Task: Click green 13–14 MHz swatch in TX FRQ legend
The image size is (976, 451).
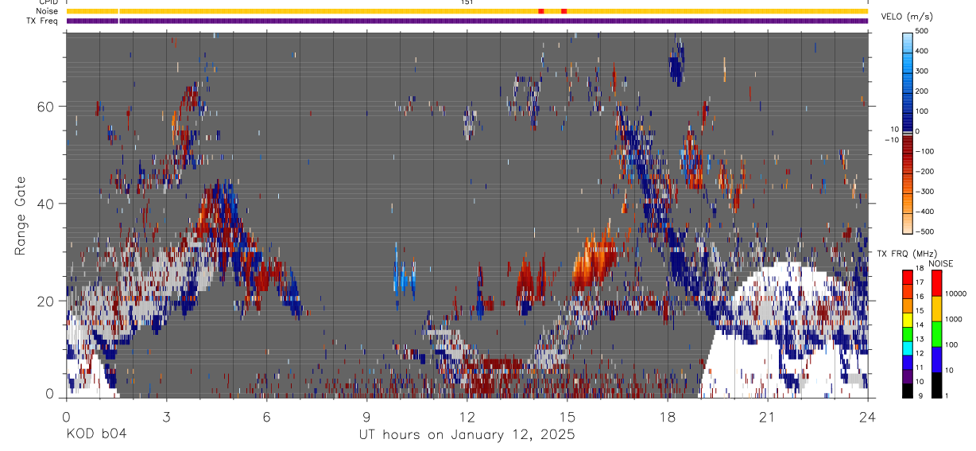Action: click(x=907, y=332)
